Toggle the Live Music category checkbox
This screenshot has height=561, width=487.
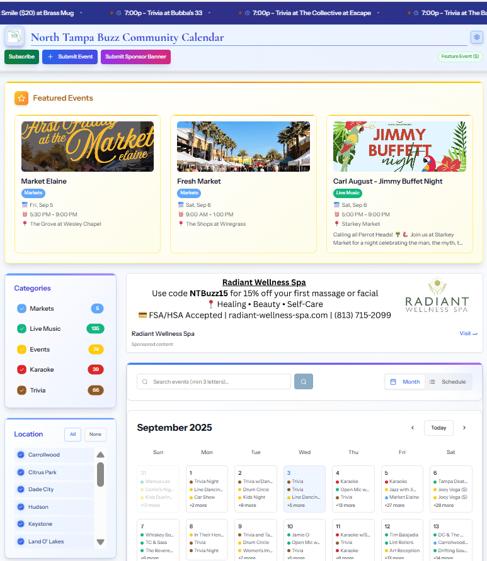point(22,328)
